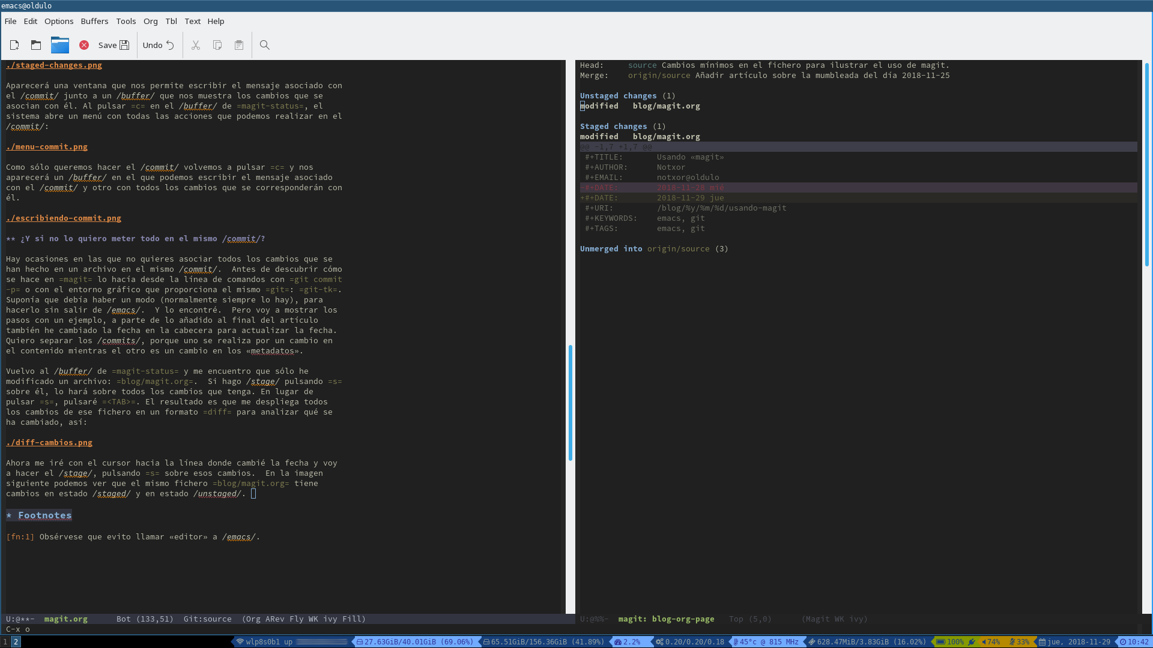
Task: Click the left buffer scrollbar thumb
Action: click(x=570, y=403)
